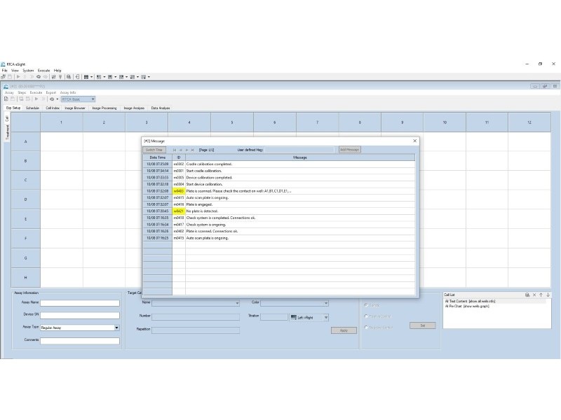
Task: Click the Switch Time button
Action: 154,150
